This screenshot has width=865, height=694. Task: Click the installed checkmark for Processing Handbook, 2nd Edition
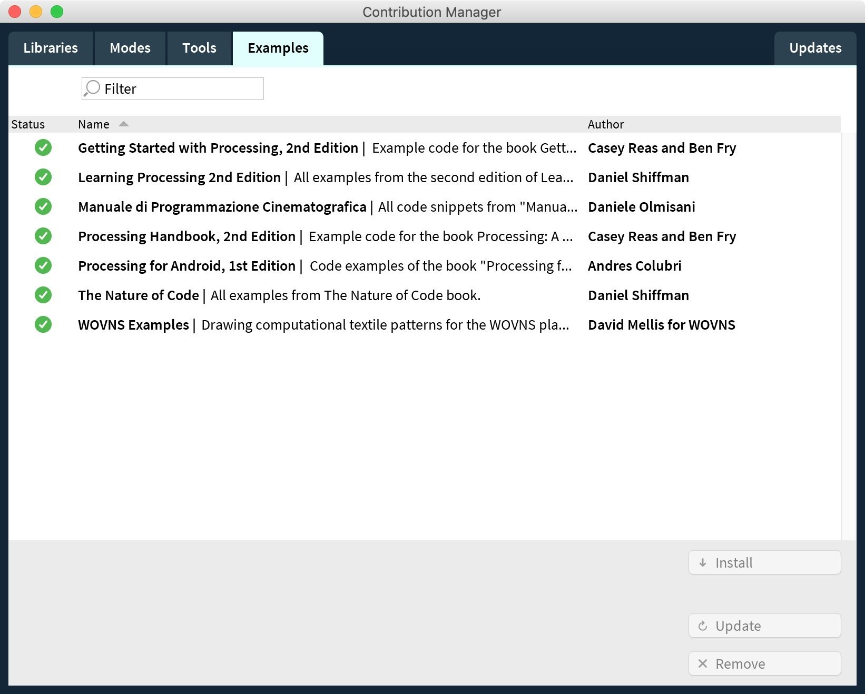pyautogui.click(x=43, y=236)
